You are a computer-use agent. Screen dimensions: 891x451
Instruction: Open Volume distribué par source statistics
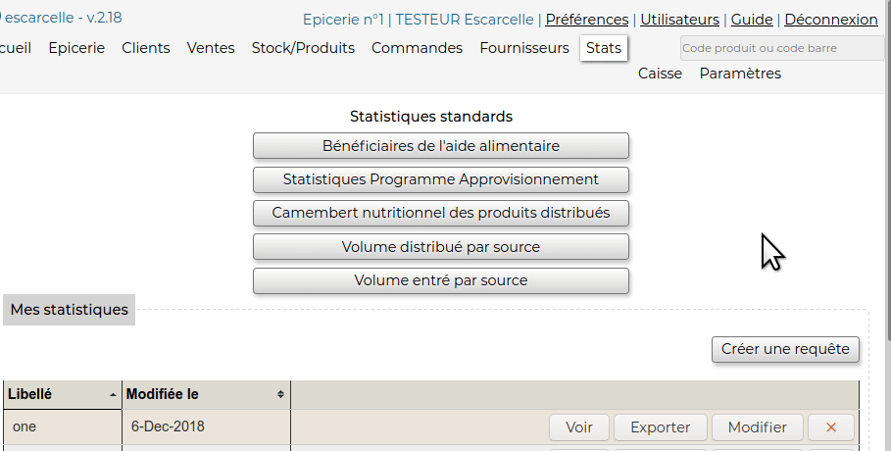click(x=441, y=247)
